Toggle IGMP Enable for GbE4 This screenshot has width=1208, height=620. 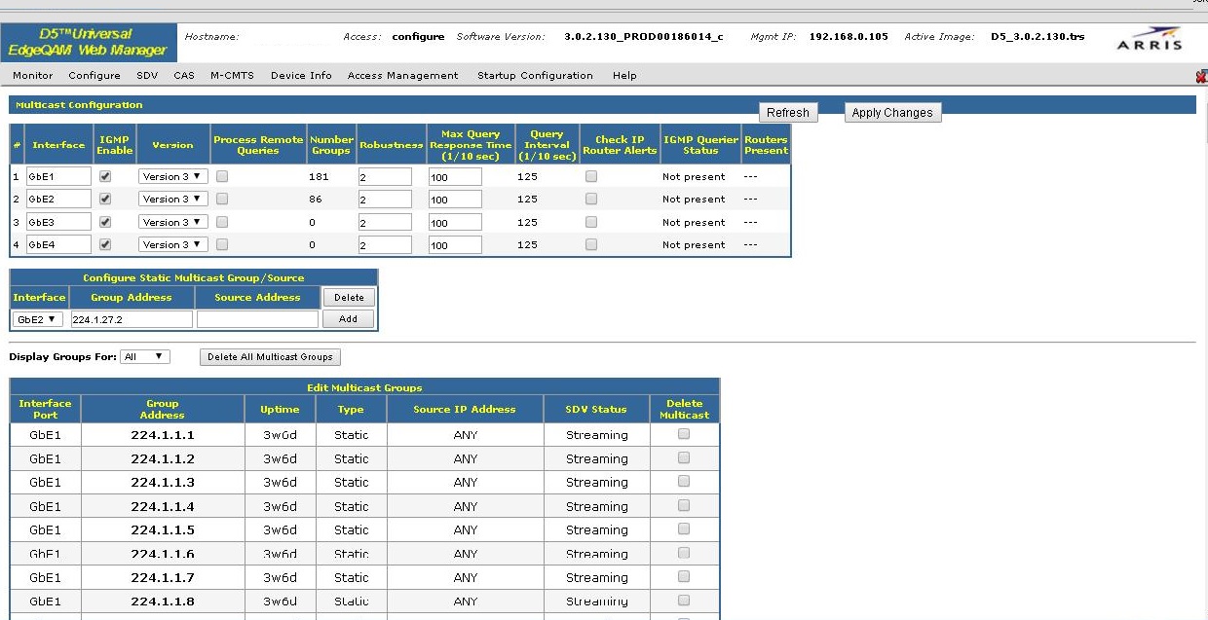coord(105,244)
